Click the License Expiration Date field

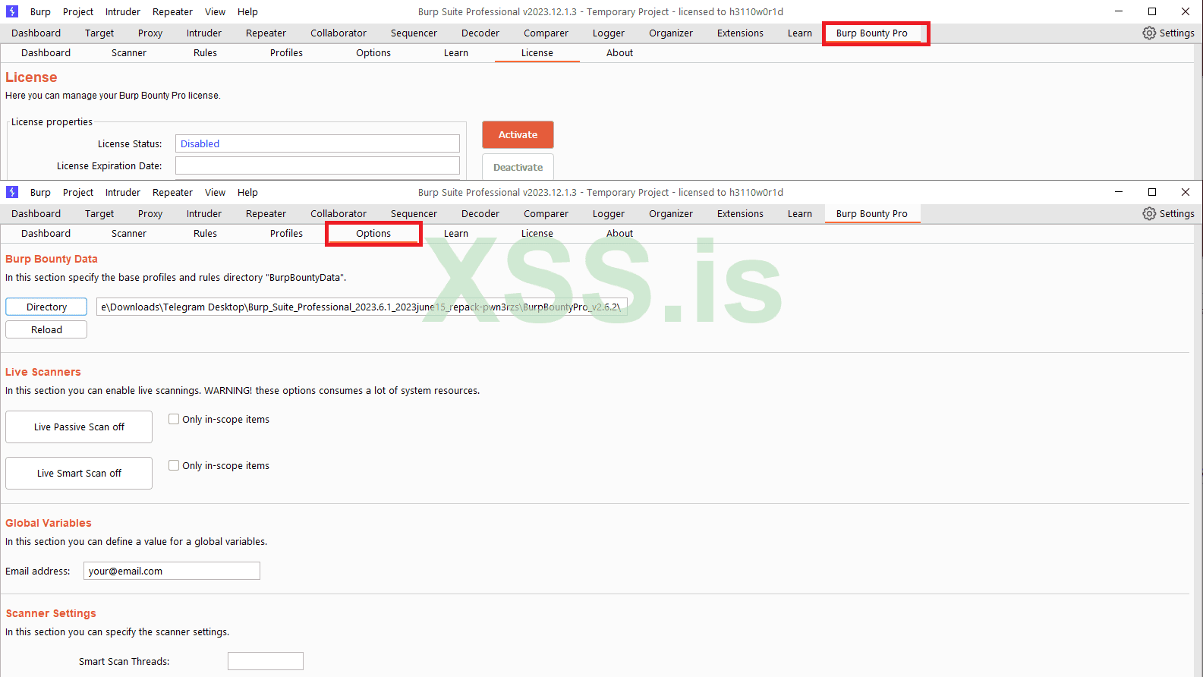tap(317, 165)
